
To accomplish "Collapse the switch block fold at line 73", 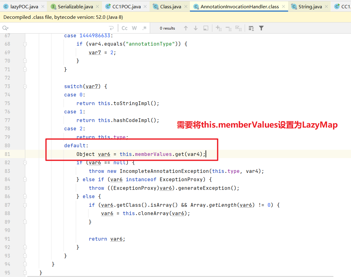I will (x=25, y=86).
